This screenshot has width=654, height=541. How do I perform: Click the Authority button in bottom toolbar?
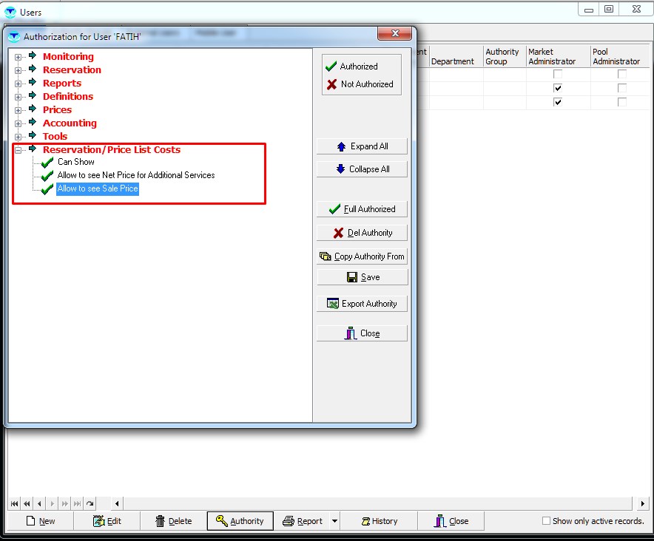click(240, 521)
